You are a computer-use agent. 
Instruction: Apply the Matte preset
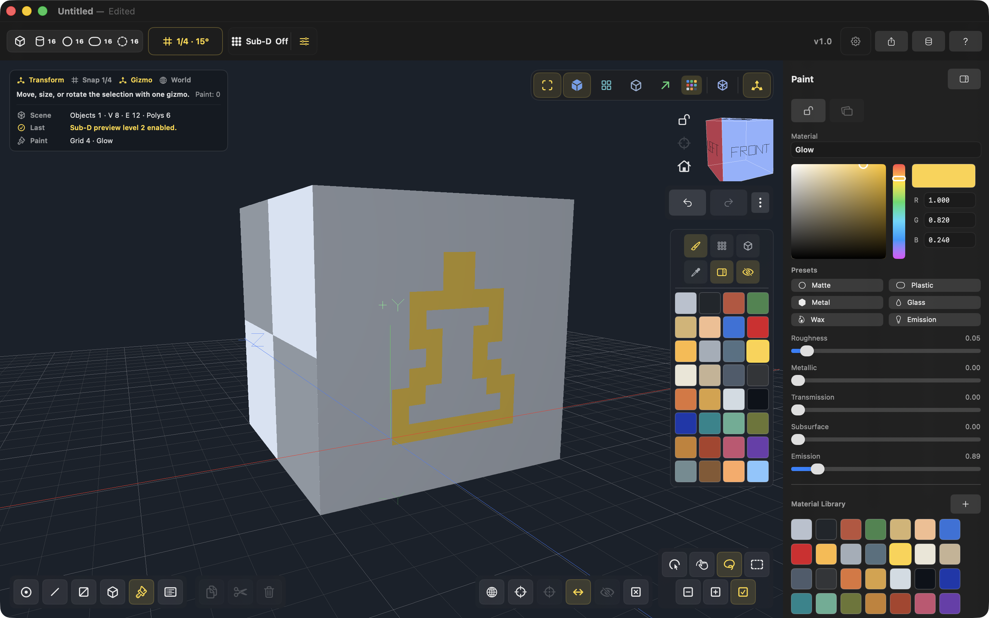(x=837, y=285)
